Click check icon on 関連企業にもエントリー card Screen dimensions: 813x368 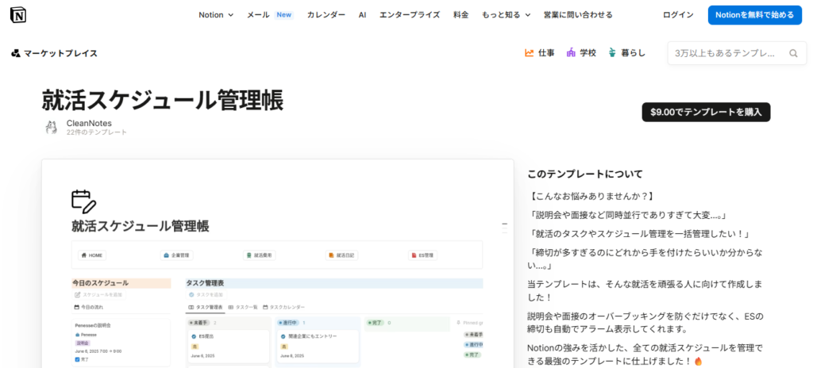click(283, 336)
